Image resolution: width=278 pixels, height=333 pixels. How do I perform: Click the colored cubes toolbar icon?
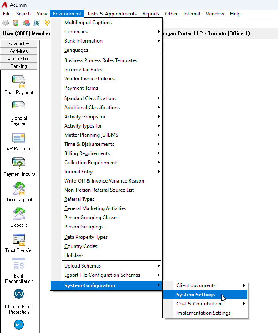pyautogui.click(x=26, y=23)
